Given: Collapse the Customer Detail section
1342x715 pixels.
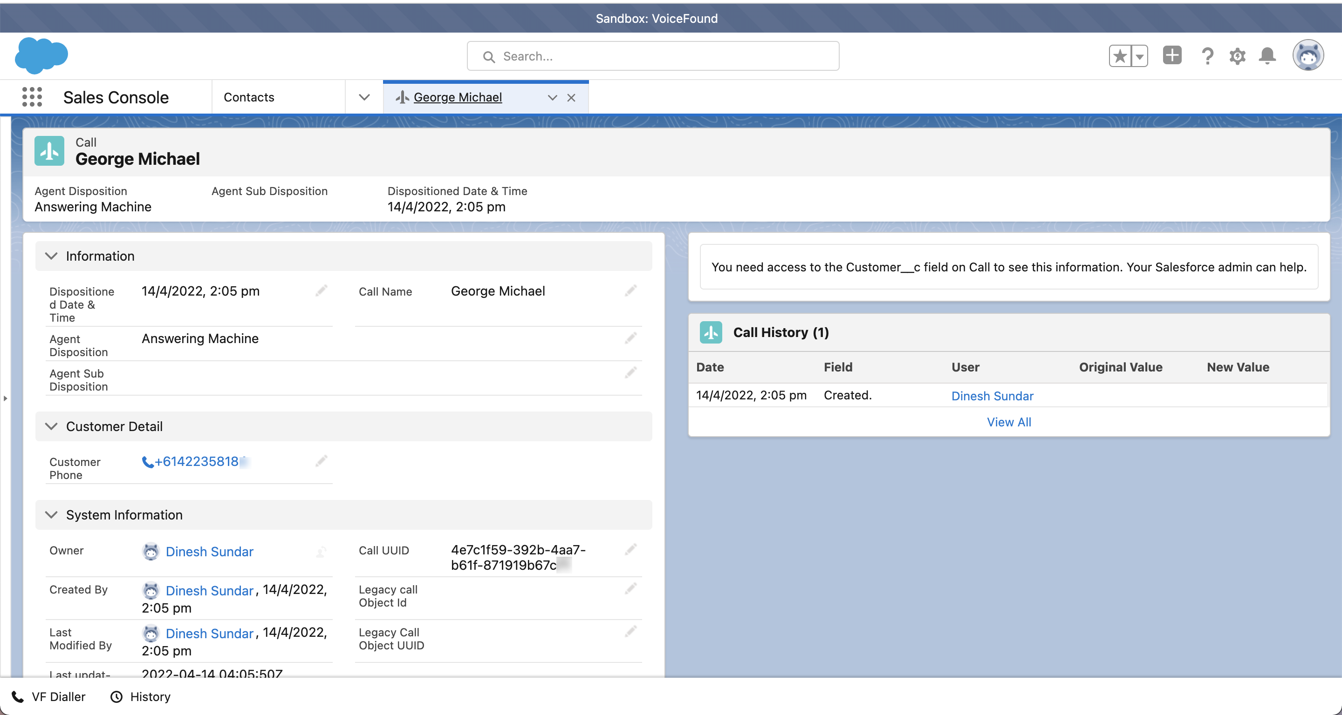Looking at the screenshot, I should (51, 426).
